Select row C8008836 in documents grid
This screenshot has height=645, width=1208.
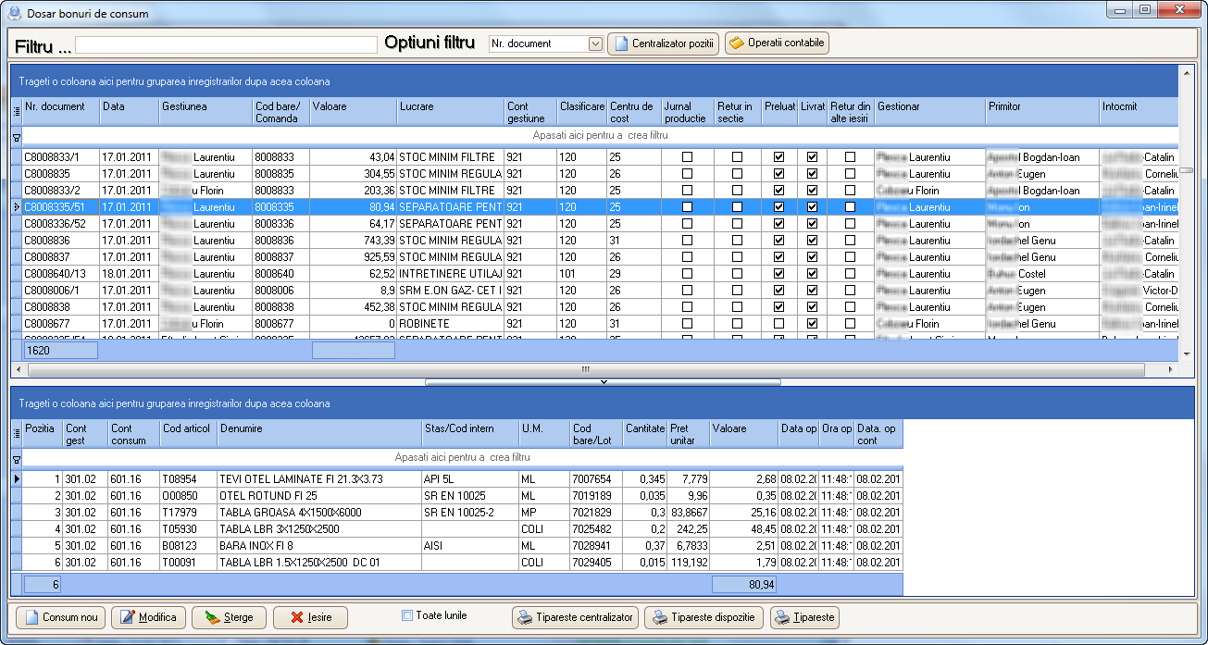[x=599, y=241]
